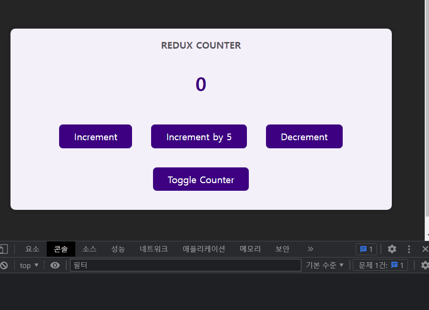Click the Increment by 5 button
The image size is (429, 310).
tap(199, 136)
